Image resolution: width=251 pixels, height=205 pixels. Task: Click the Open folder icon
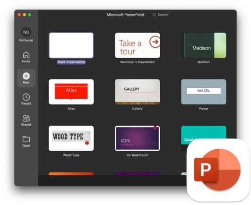click(x=26, y=139)
